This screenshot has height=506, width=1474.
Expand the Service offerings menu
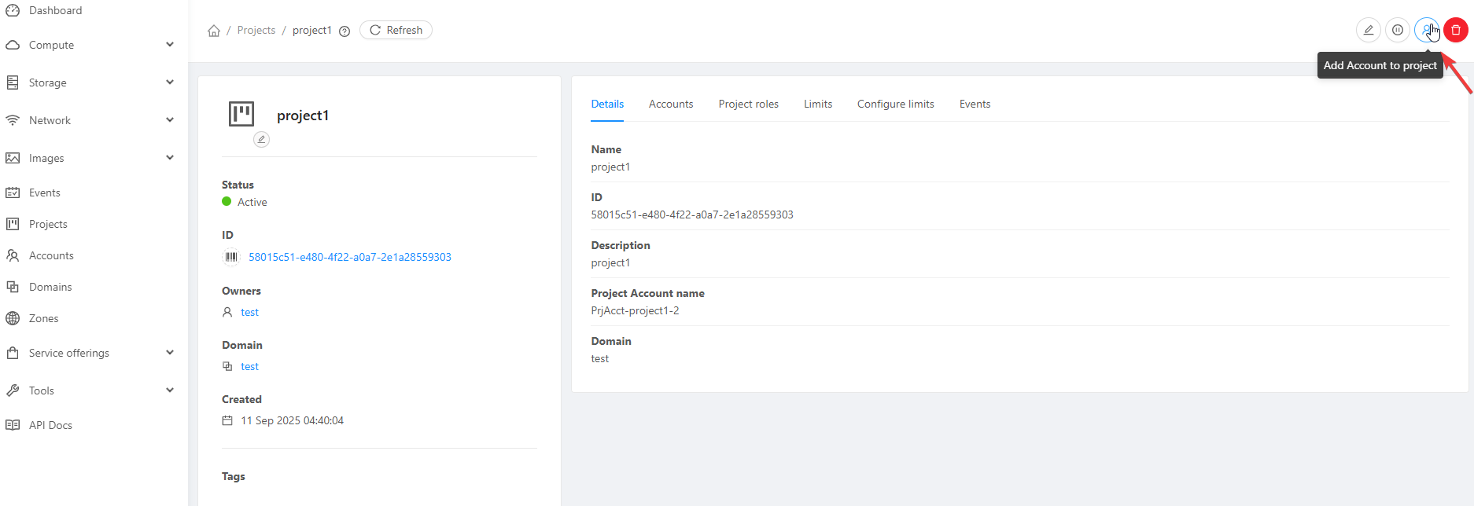coord(90,353)
